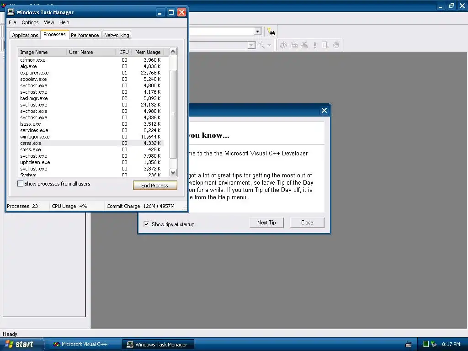The width and height of the screenshot is (468, 351).
Task: Select the smss.exe process row
Action: point(90,149)
